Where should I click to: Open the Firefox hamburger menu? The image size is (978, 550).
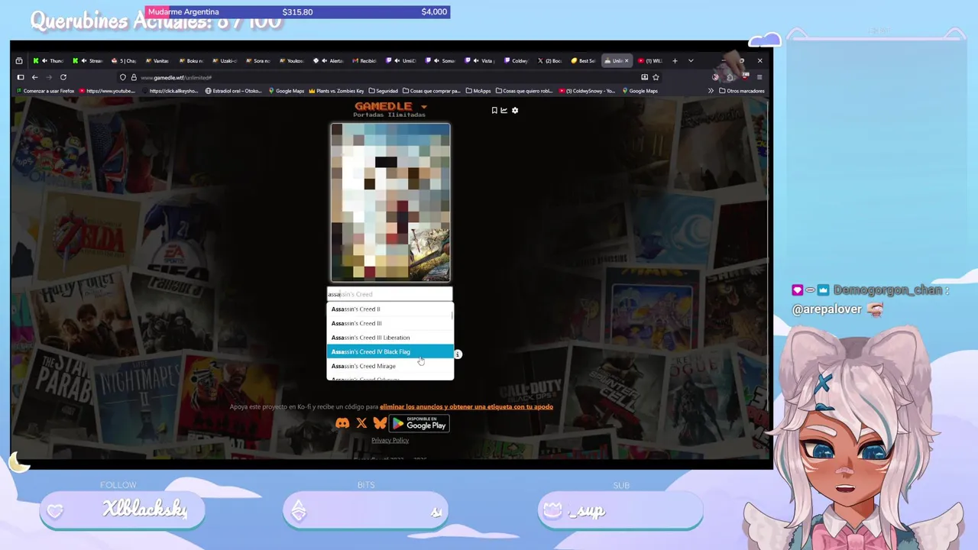tap(759, 77)
